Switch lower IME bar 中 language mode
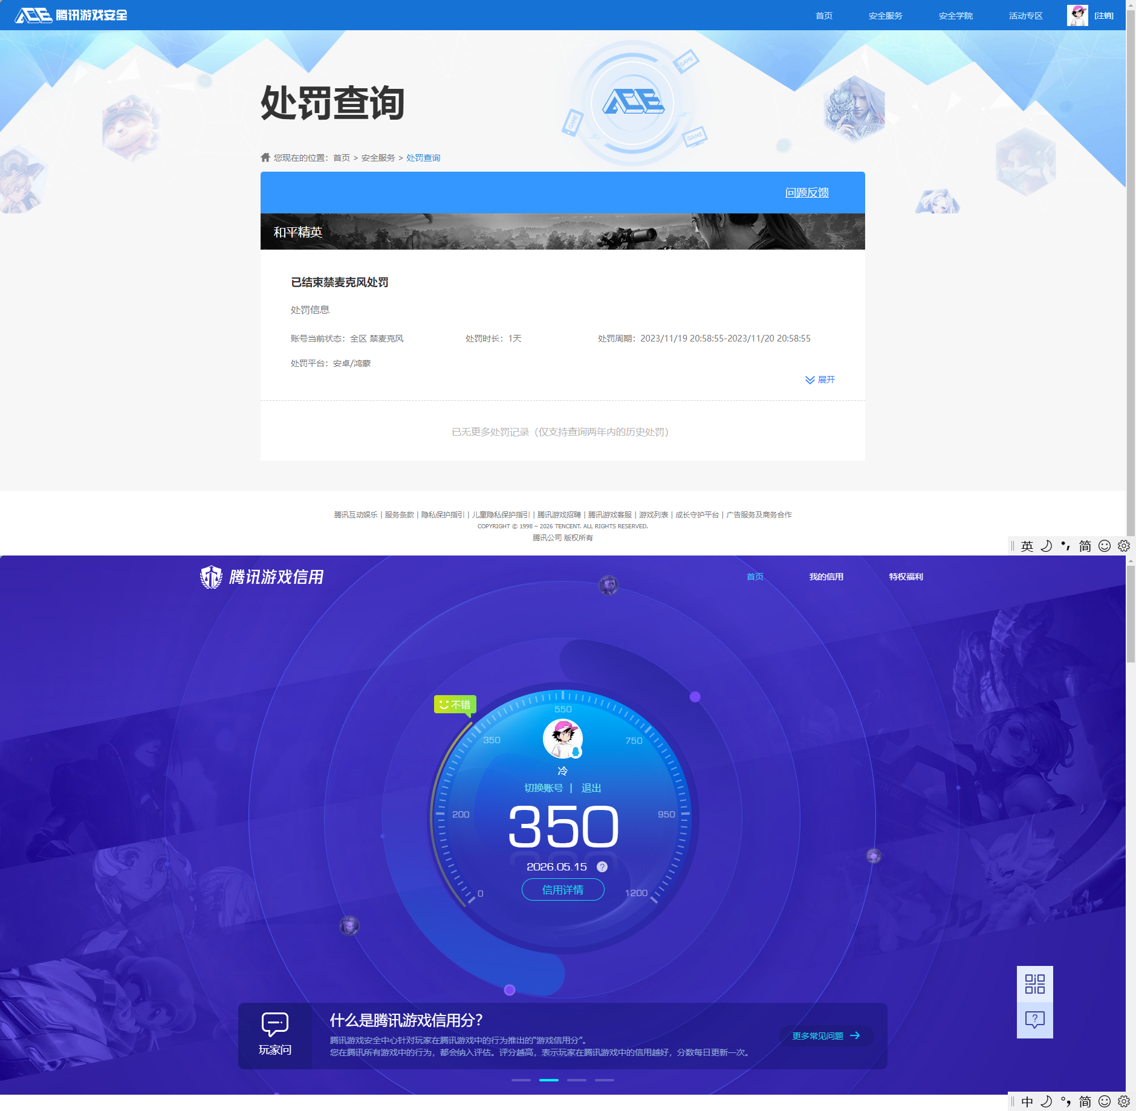Image resolution: width=1136 pixels, height=1111 pixels. (1027, 1102)
